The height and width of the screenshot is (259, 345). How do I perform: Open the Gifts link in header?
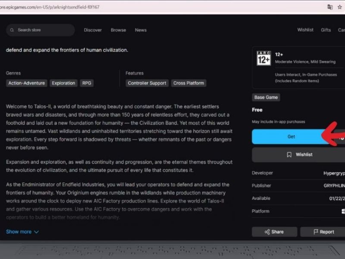click(326, 30)
